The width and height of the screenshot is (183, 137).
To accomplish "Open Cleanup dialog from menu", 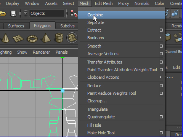I will coord(122,101).
